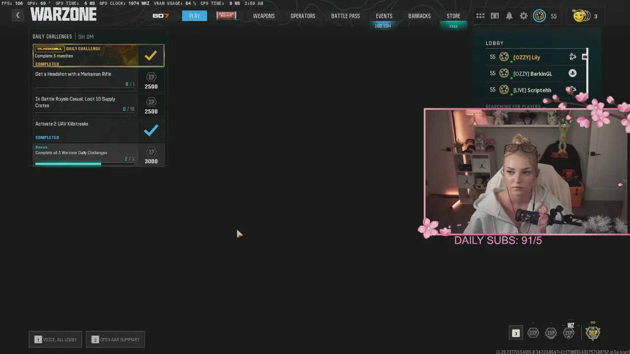Click Voice: All Lobby button
Viewport: 630px width, 354px height.
[x=55, y=339]
